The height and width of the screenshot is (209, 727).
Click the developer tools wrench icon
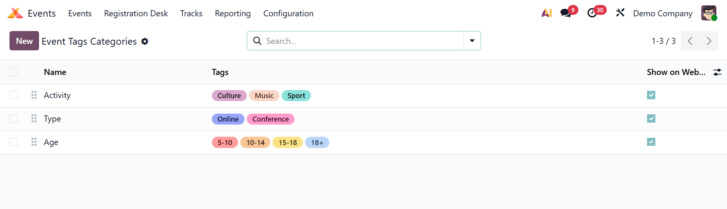pyautogui.click(x=620, y=13)
